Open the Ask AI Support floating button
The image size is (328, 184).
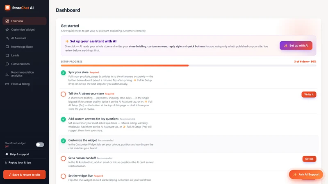306,175
